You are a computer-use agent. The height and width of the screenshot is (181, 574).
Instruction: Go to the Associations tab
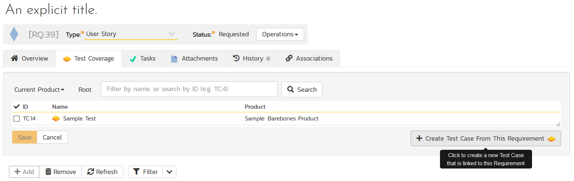[x=309, y=58]
